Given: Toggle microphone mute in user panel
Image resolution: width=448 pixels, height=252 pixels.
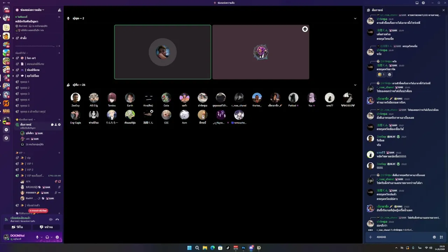Looking at the screenshot, I should click(37, 237).
